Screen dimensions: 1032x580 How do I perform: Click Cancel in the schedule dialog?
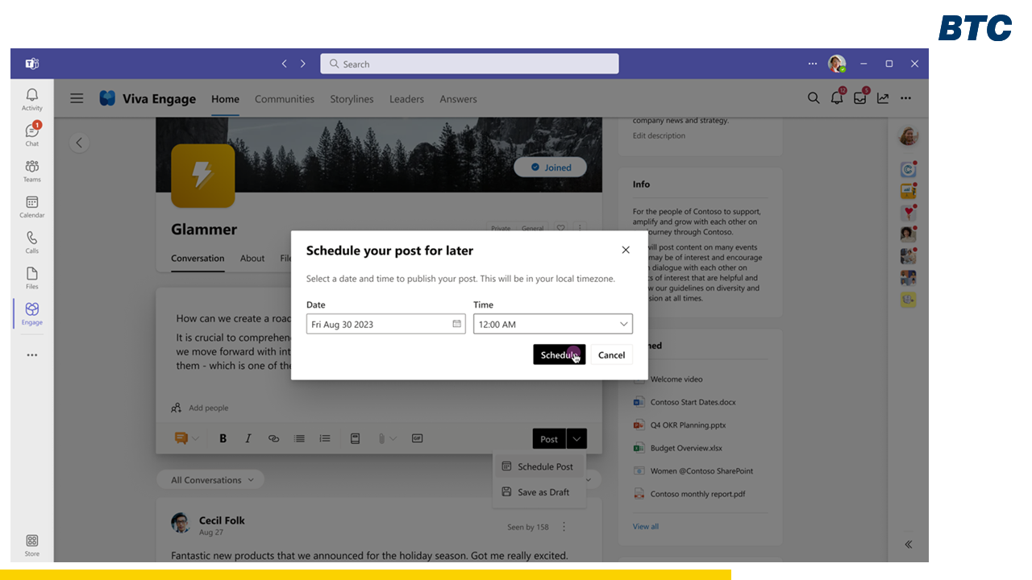(611, 355)
